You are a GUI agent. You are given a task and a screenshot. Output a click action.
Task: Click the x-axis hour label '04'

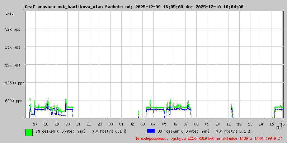[x=154, y=124]
